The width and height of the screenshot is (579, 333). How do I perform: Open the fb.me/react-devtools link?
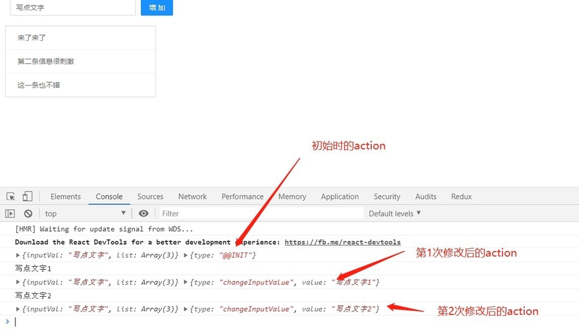(x=342, y=242)
